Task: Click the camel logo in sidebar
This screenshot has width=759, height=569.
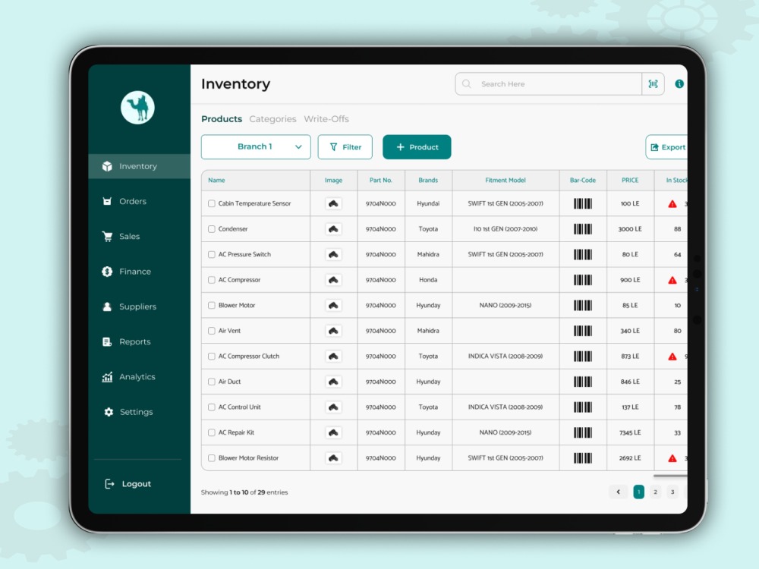Action: pyautogui.click(x=137, y=108)
